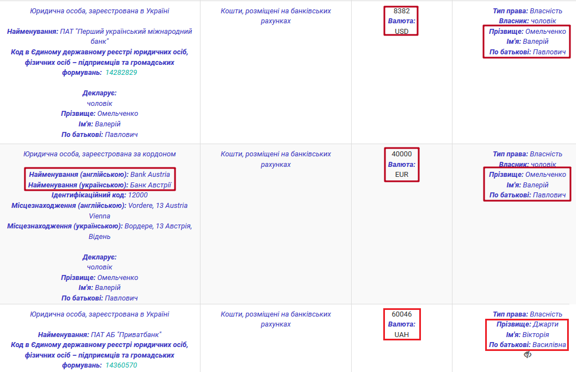The height and width of the screenshot is (372, 576).
Task: Open registry code link 14360570
Action: (x=121, y=365)
